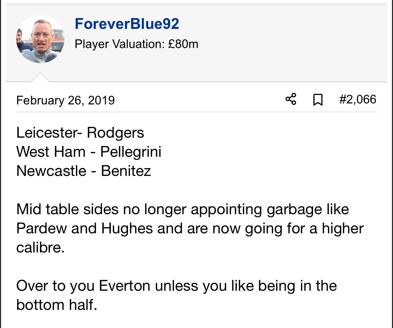393x328 pixels.
Task: Click the share icon on the post
Action: 291,99
